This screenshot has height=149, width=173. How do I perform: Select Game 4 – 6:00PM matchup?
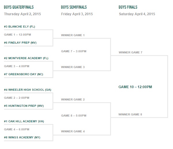pyautogui.click(x=17, y=129)
